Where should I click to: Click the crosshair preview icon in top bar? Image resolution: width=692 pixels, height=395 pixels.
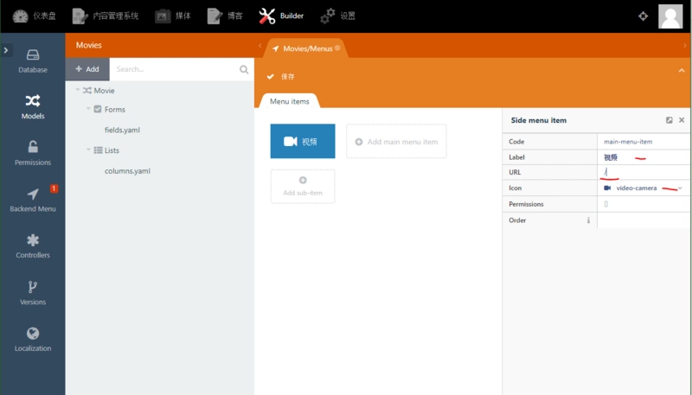coord(643,16)
